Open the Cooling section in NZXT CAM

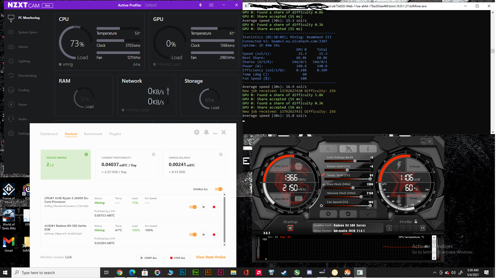(x=24, y=90)
